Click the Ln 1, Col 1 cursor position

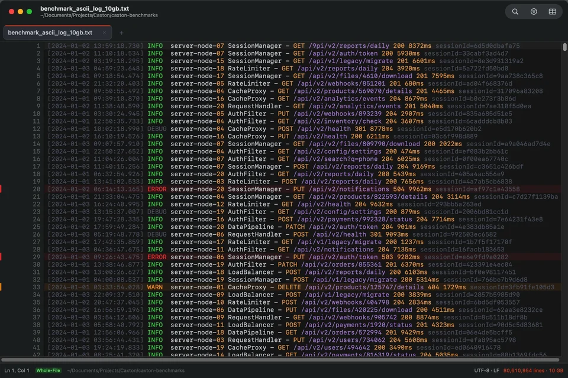click(17, 370)
